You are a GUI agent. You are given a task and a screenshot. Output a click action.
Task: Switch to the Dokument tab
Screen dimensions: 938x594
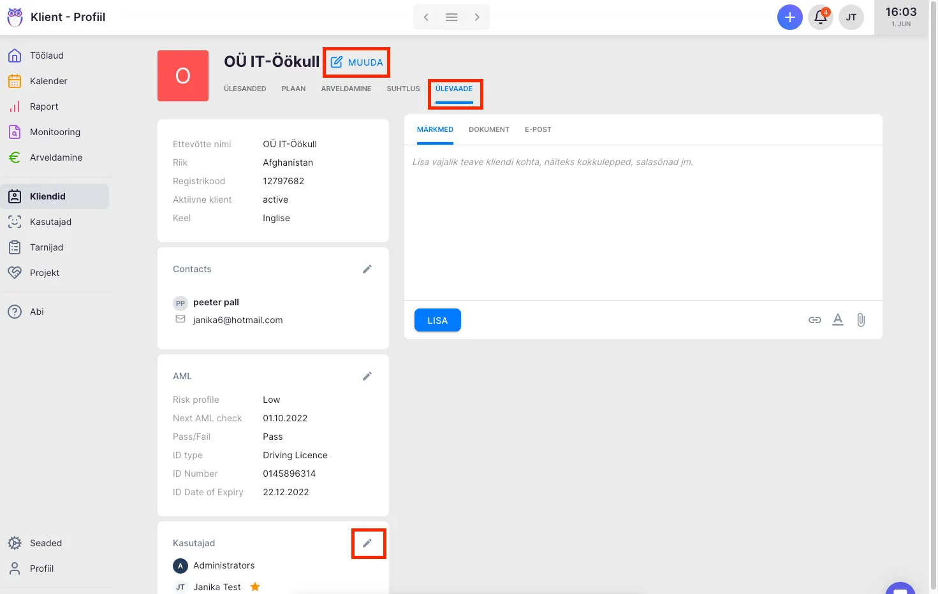(x=488, y=129)
